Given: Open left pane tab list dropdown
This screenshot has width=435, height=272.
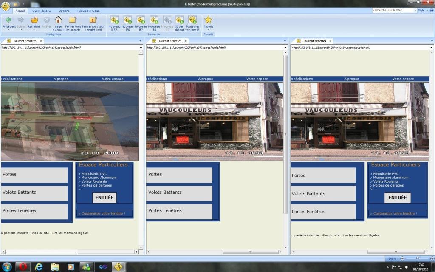Looking at the screenshot, I should (x=140, y=41).
